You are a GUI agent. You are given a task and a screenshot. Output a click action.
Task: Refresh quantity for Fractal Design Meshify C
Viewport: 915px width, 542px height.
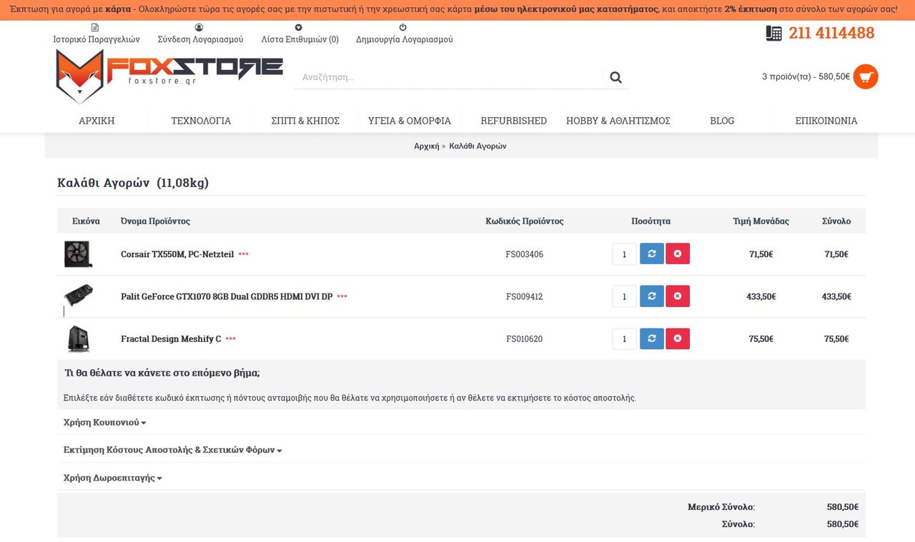[x=652, y=338]
